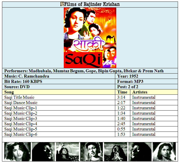Click the 2:45 duration of Clip-4
This screenshot has height=163, width=180.
tap(121, 124)
